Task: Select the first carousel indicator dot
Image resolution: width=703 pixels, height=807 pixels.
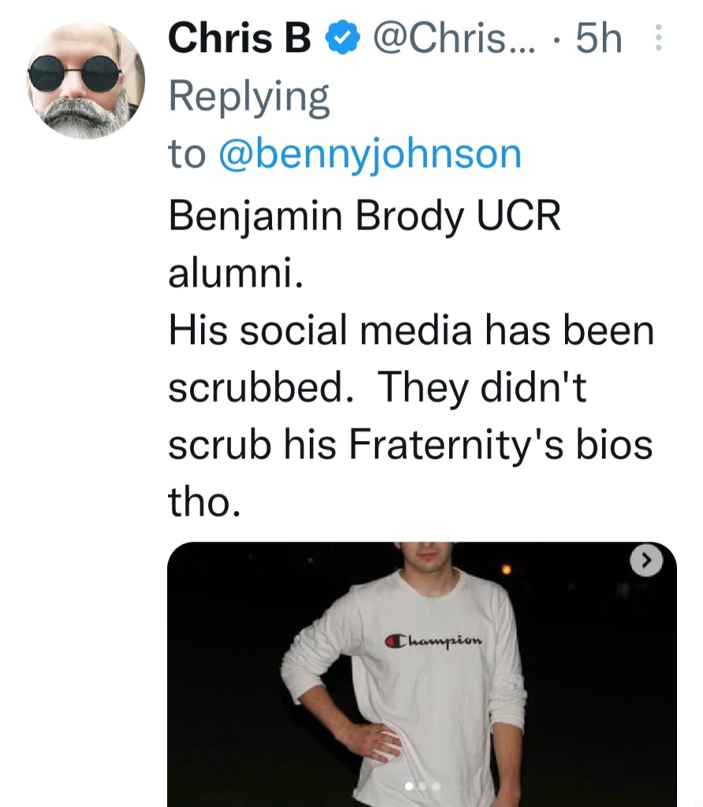Action: pyautogui.click(x=409, y=786)
